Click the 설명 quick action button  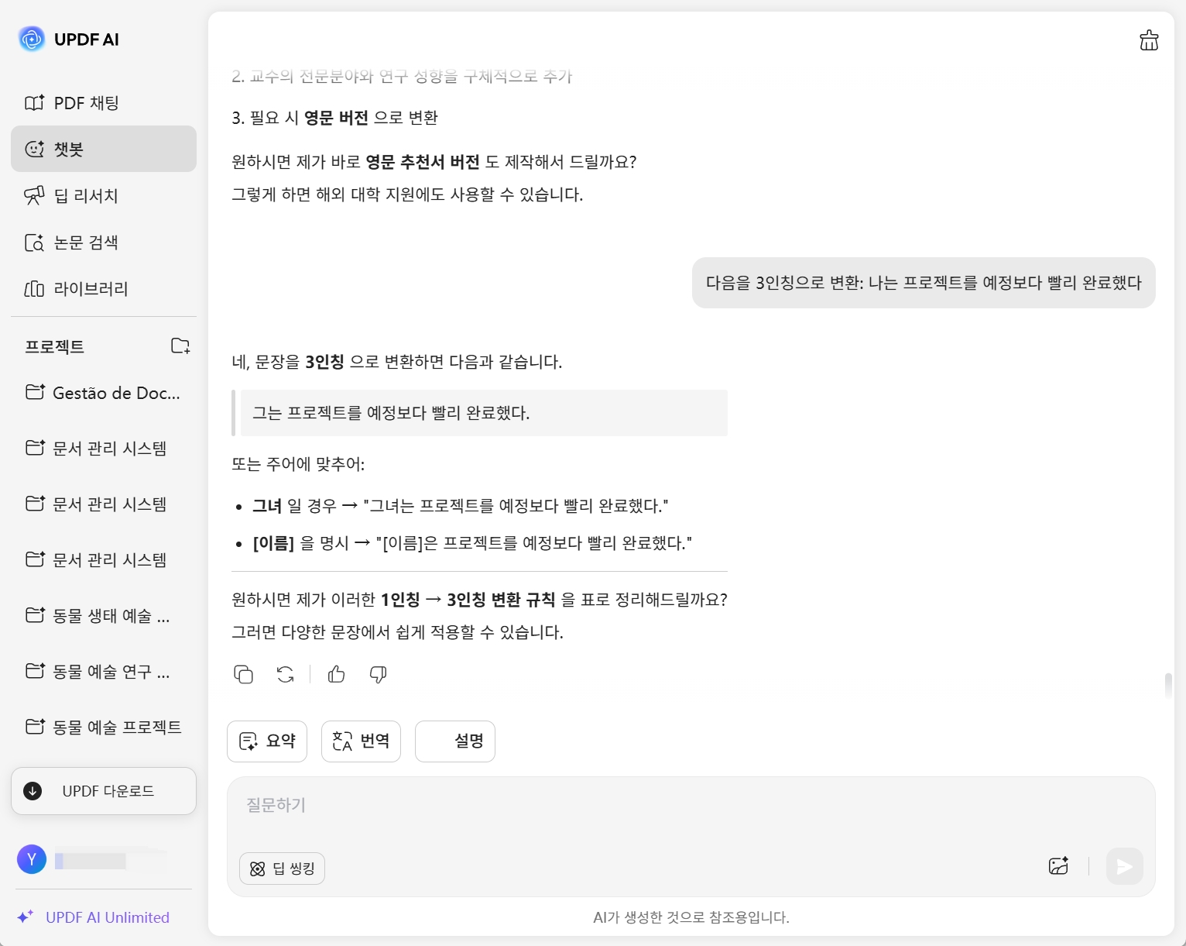click(455, 741)
